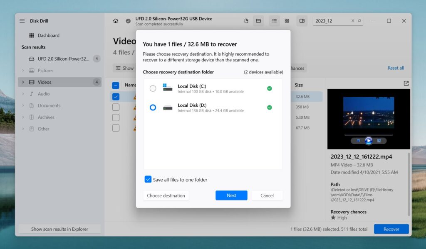Toggle the preview panel via split-view icon
This screenshot has height=249, width=426.
[302, 20]
